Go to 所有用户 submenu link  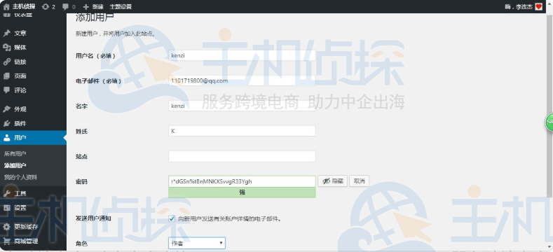(x=15, y=154)
